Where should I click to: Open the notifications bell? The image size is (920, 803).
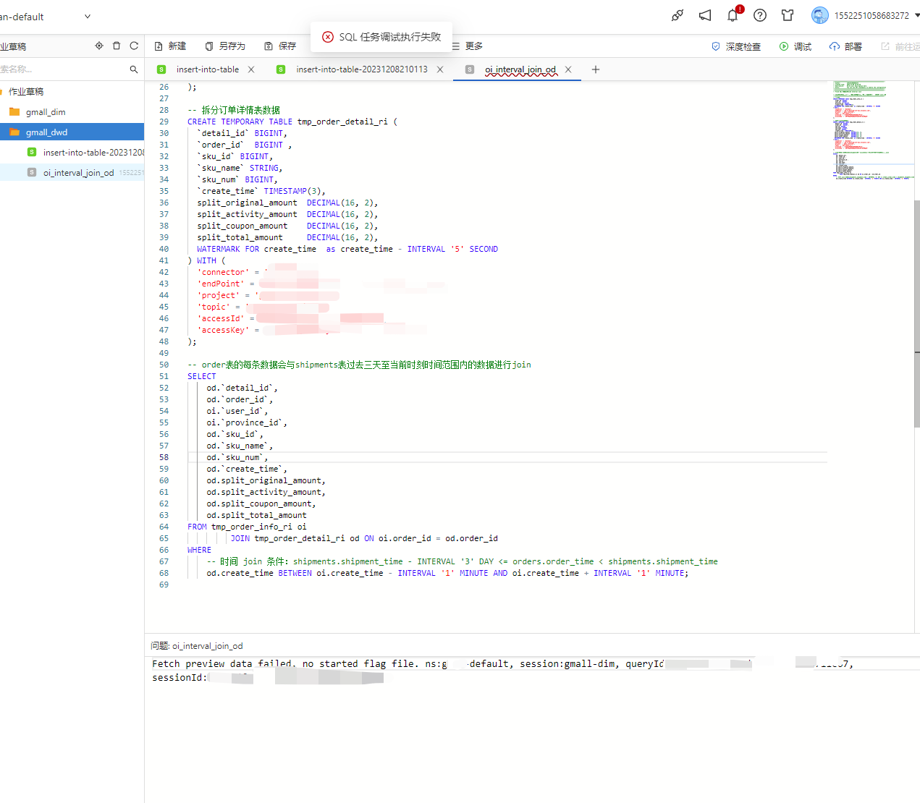(733, 15)
